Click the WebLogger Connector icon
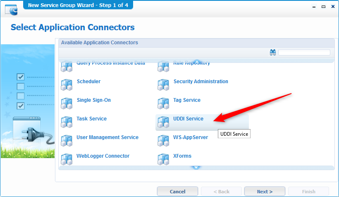The width and height of the screenshot is (339, 197). [x=67, y=159]
